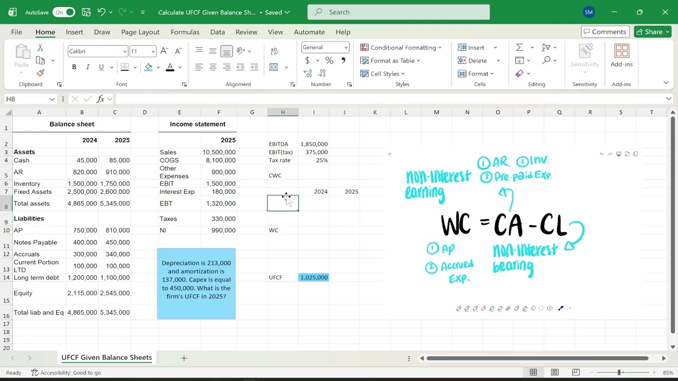This screenshot has height=381, width=678.
Task: Expand Format as Table menu
Action: [390, 60]
